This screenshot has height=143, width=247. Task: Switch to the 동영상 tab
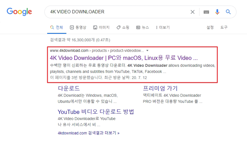78,27
